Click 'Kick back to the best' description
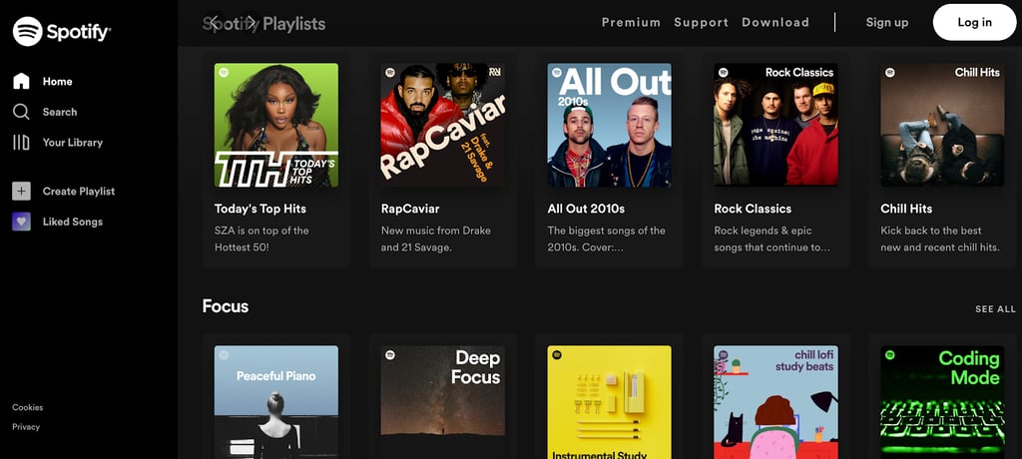 coord(940,238)
